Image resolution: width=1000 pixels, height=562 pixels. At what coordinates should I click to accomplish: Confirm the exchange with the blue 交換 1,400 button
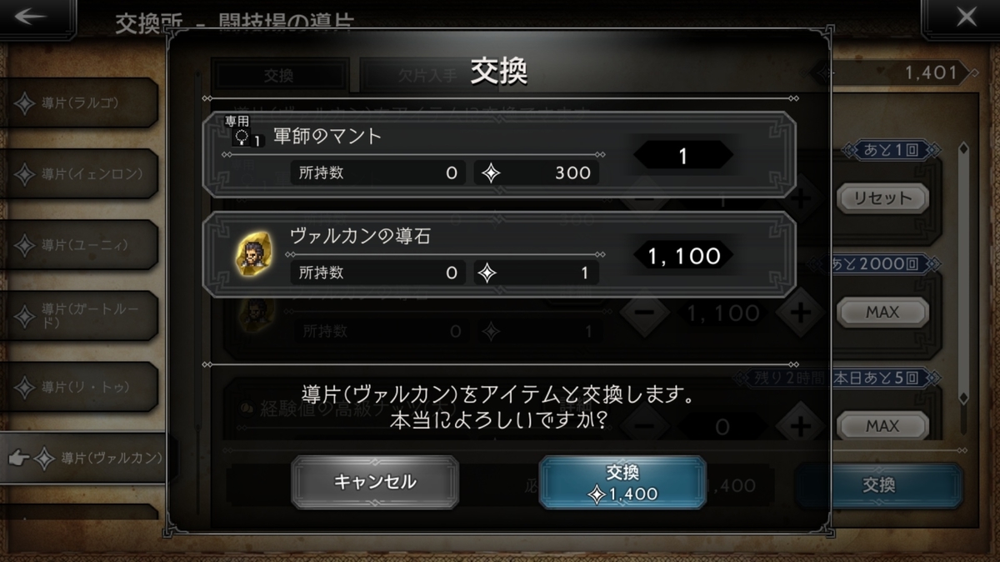[622, 482]
